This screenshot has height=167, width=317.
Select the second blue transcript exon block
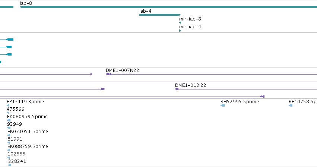pos(9,47)
